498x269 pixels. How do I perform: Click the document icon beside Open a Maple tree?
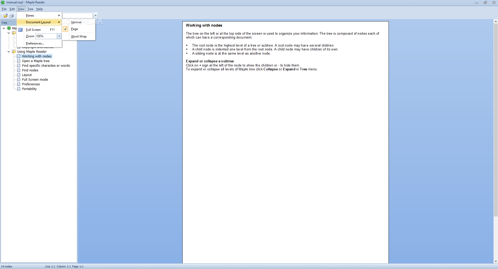(x=19, y=61)
